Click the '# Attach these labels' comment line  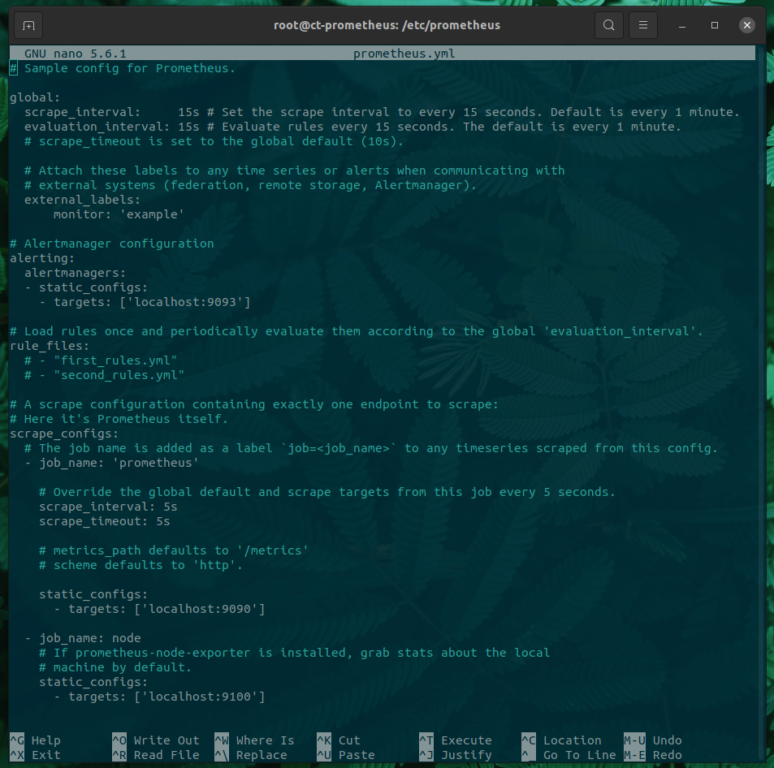(295, 170)
